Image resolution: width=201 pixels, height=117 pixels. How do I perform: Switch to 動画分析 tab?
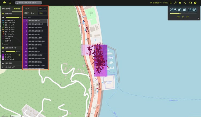click(17, 9)
